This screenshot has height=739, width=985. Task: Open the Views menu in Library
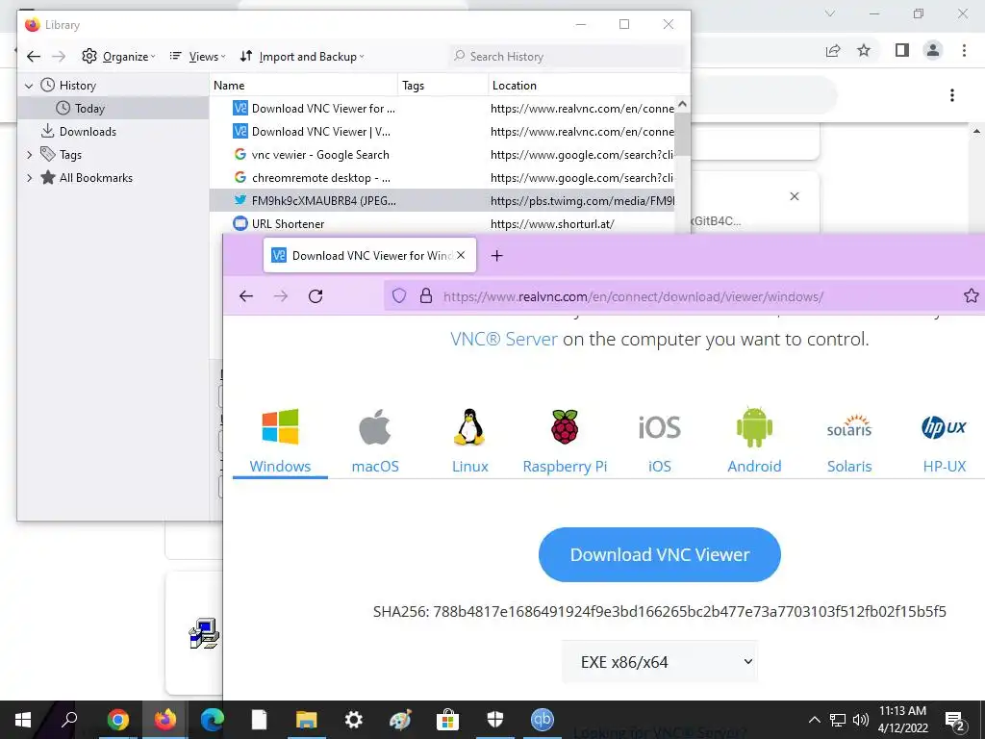[x=198, y=57]
